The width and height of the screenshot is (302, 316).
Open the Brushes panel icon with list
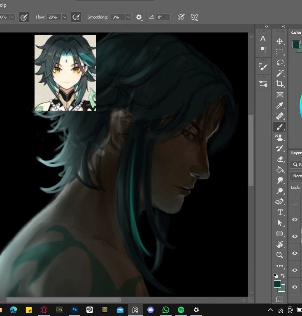(263, 67)
